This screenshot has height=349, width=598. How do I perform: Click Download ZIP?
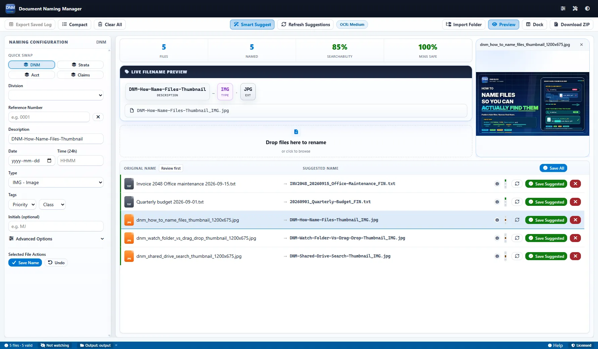pos(572,24)
